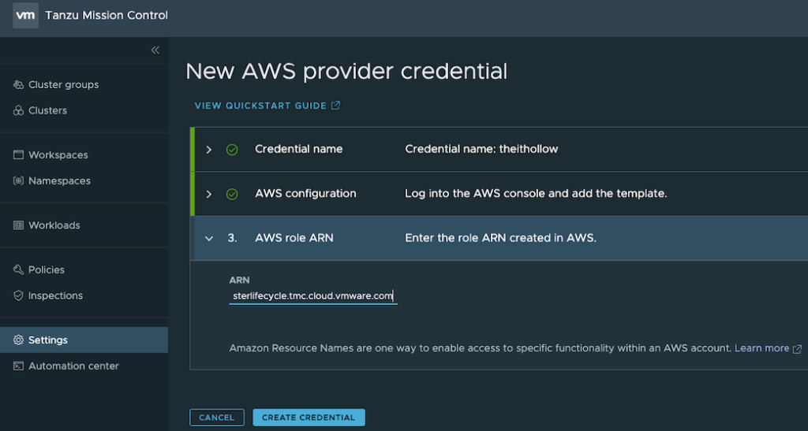Collapse the AWS role ARN step
This screenshot has width=808, height=431.
click(x=209, y=238)
